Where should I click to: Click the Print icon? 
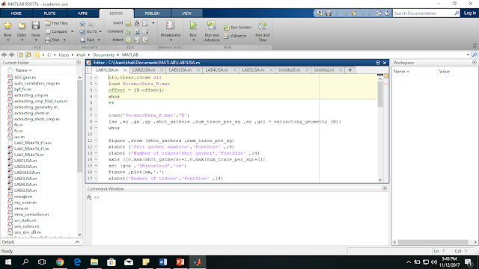48,40
